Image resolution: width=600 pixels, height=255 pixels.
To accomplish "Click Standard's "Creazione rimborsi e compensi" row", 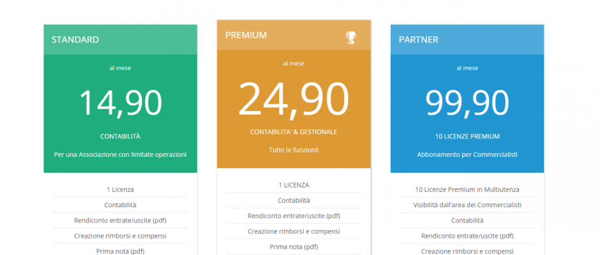I will click(120, 236).
